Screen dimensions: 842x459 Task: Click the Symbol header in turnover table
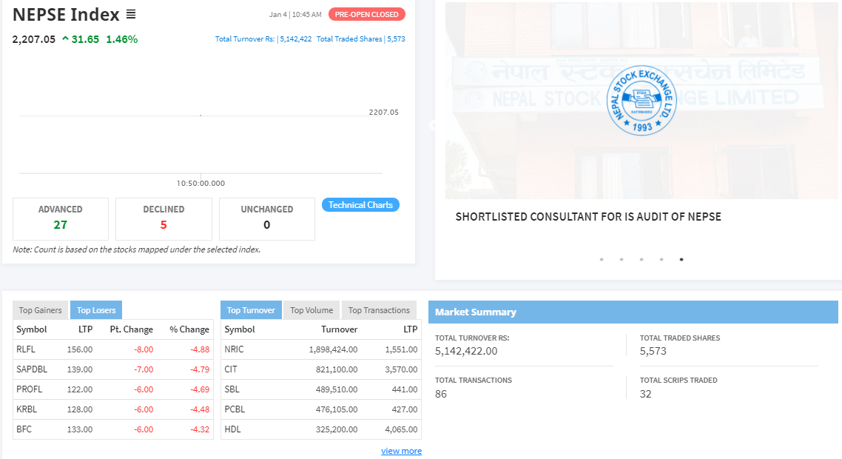click(x=240, y=329)
